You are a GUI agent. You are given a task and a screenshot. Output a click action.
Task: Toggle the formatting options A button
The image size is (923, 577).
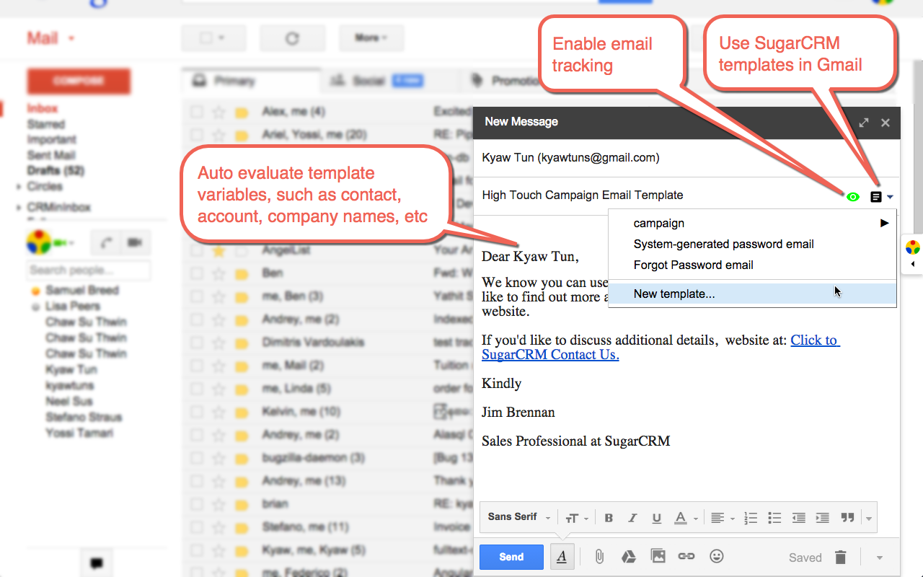(562, 557)
